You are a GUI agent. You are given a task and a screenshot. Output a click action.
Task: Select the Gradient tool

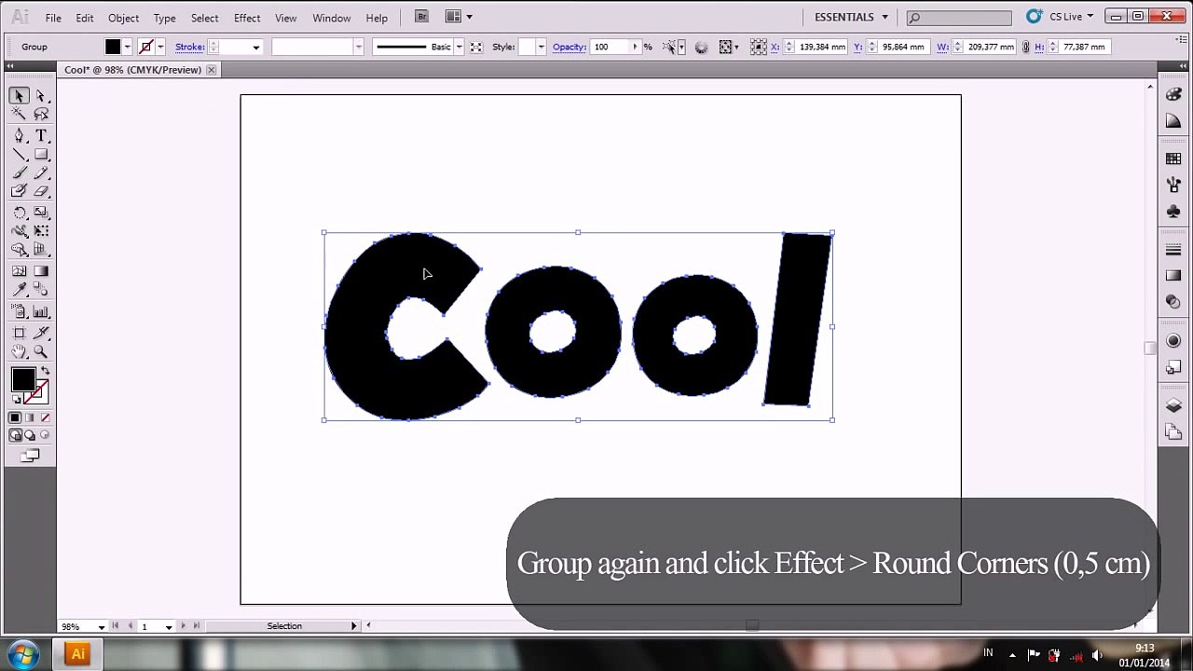click(x=41, y=271)
